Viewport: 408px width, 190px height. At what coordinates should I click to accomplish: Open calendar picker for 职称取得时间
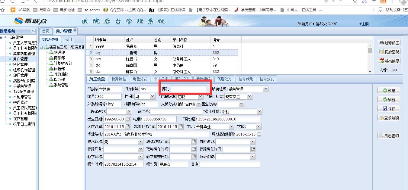click(194, 142)
